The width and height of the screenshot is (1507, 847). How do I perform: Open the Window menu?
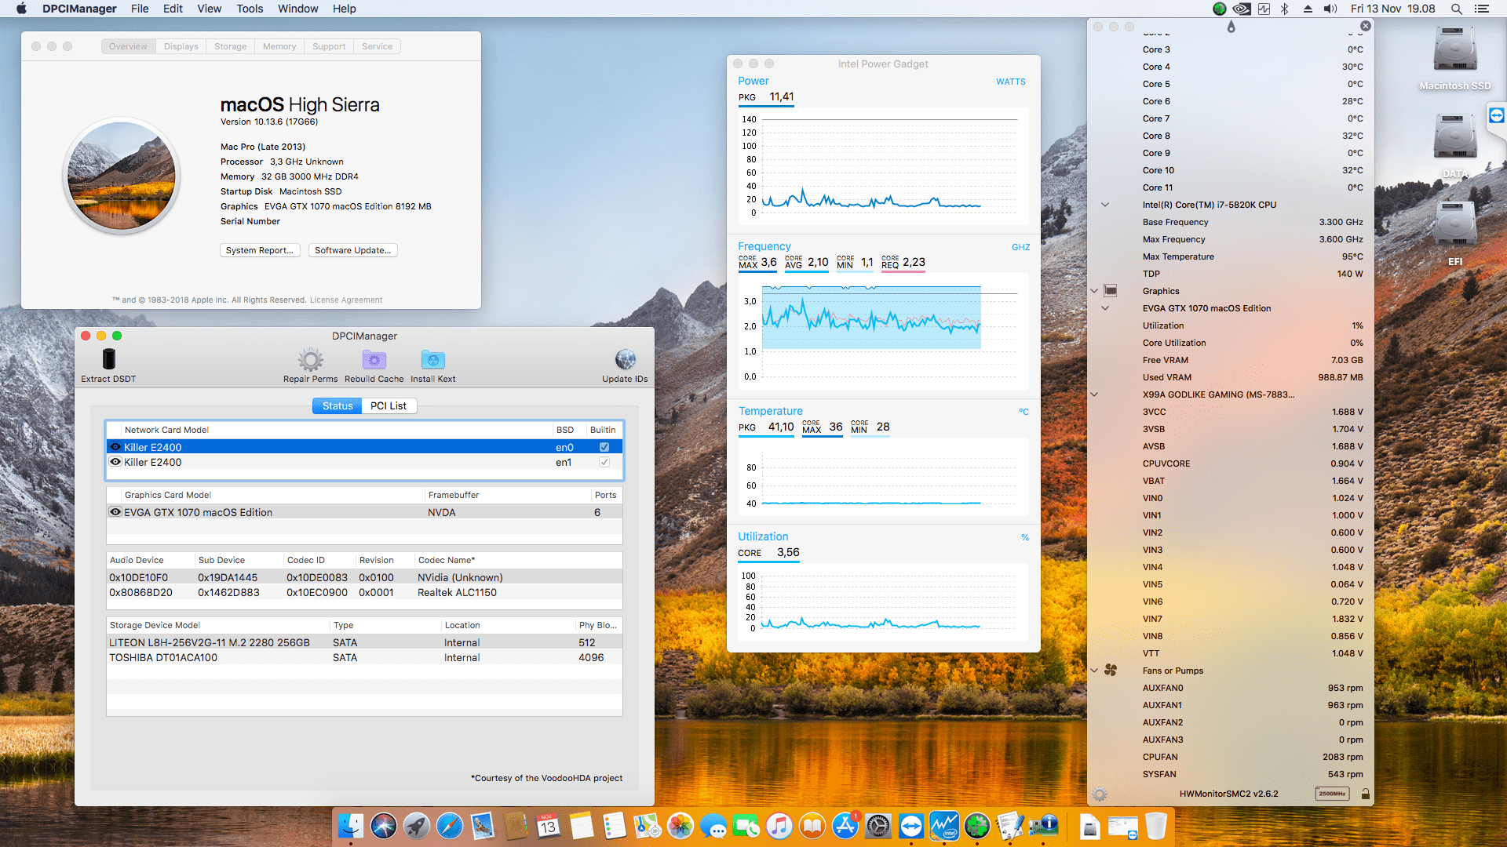tap(297, 9)
